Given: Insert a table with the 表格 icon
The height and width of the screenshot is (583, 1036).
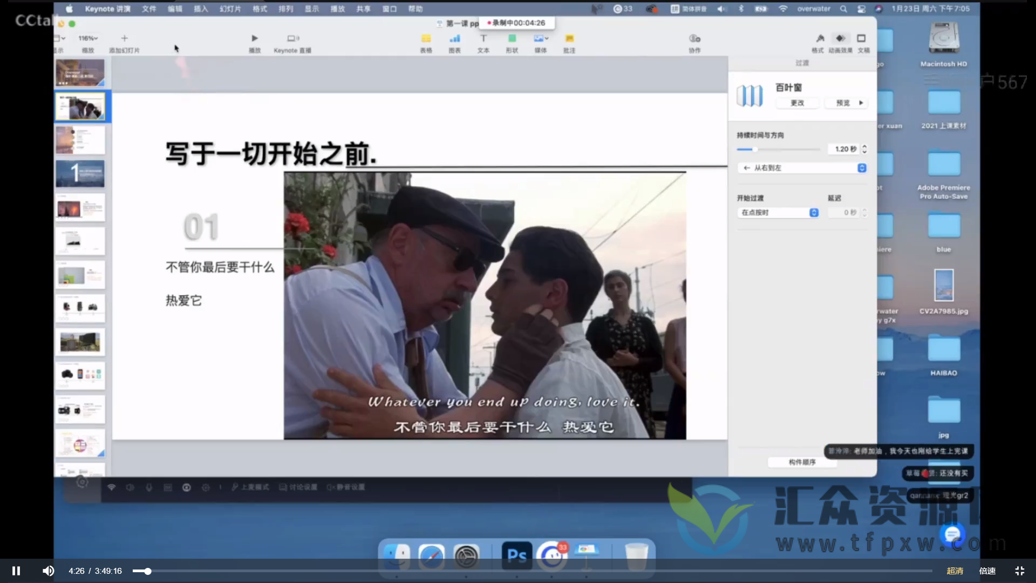Looking at the screenshot, I should 426,38.
